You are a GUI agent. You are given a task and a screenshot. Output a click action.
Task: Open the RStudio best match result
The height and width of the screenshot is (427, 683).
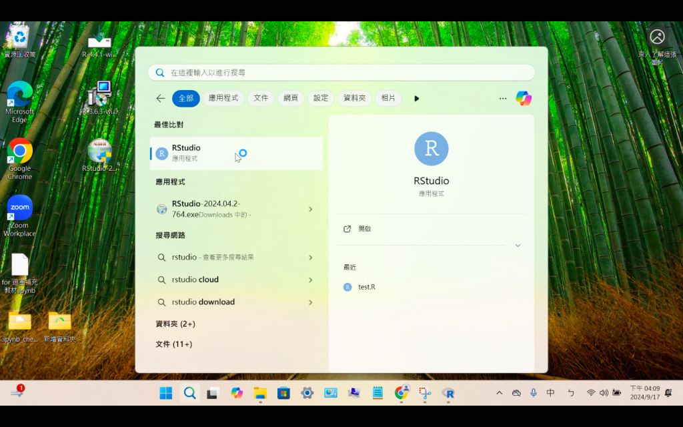click(236, 153)
